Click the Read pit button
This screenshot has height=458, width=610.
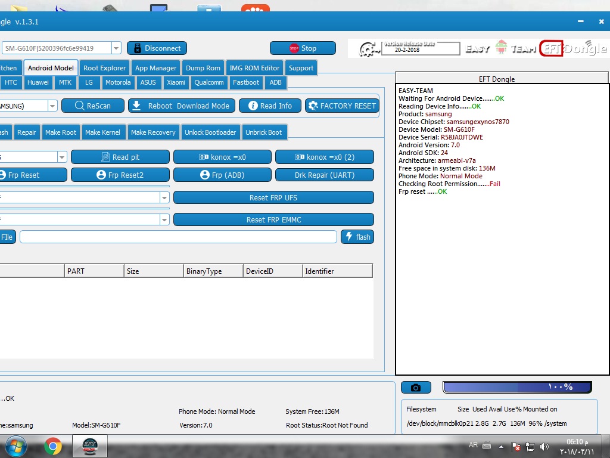pos(120,157)
